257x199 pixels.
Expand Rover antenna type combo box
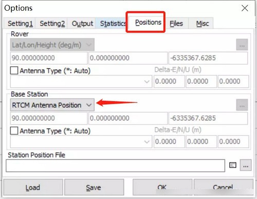click(x=81, y=82)
